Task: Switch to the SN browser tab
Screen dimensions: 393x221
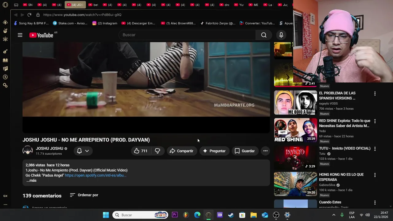Action: point(28,5)
